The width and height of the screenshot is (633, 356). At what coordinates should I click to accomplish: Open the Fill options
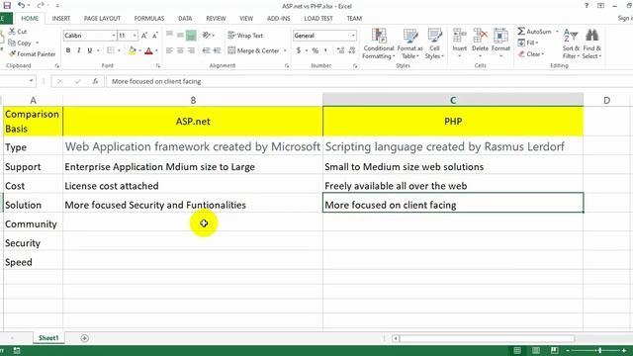(x=528, y=43)
